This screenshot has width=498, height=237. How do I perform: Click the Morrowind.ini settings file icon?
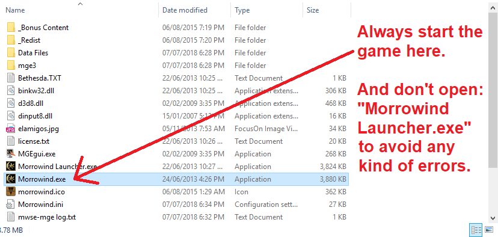[11, 205]
